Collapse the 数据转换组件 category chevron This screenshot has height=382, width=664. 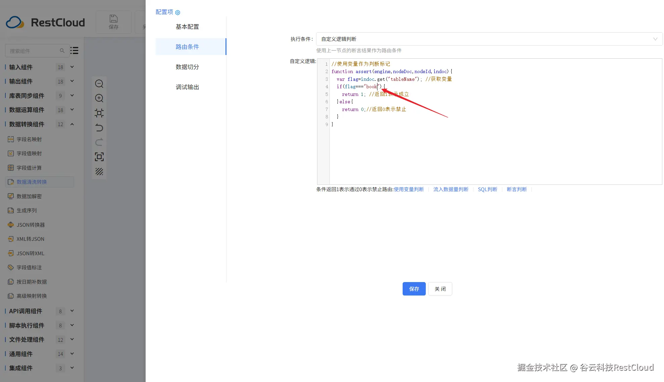tap(72, 124)
